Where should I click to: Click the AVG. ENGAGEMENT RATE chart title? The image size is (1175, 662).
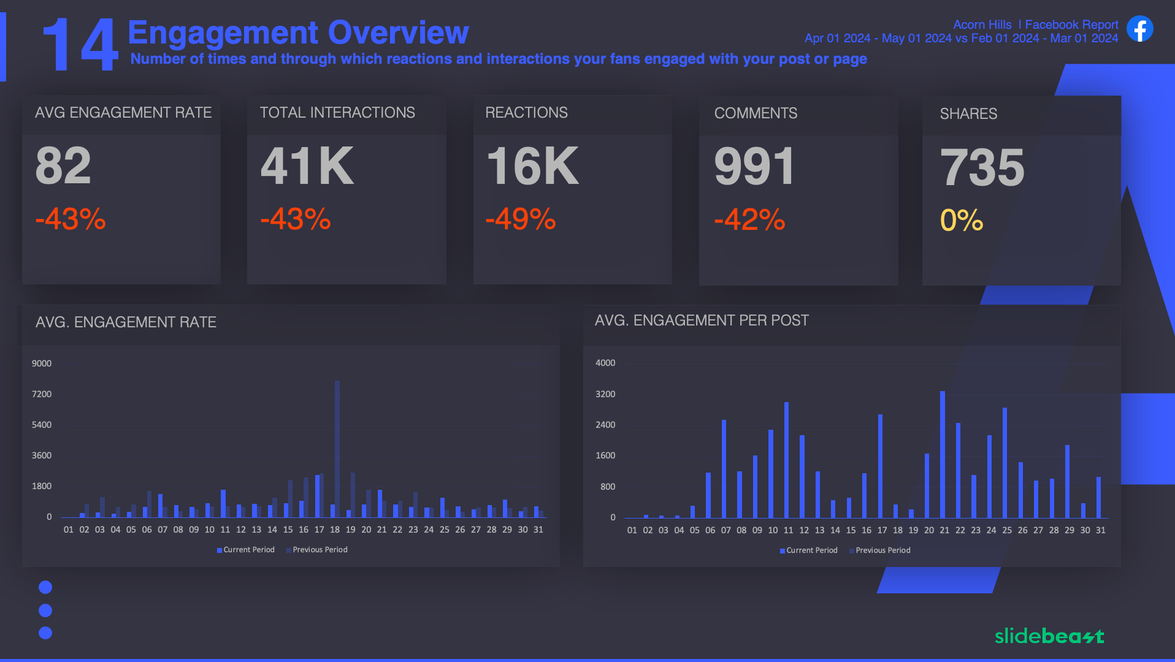click(126, 322)
